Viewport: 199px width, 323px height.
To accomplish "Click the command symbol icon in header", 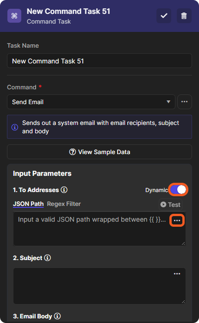I will [14, 16].
